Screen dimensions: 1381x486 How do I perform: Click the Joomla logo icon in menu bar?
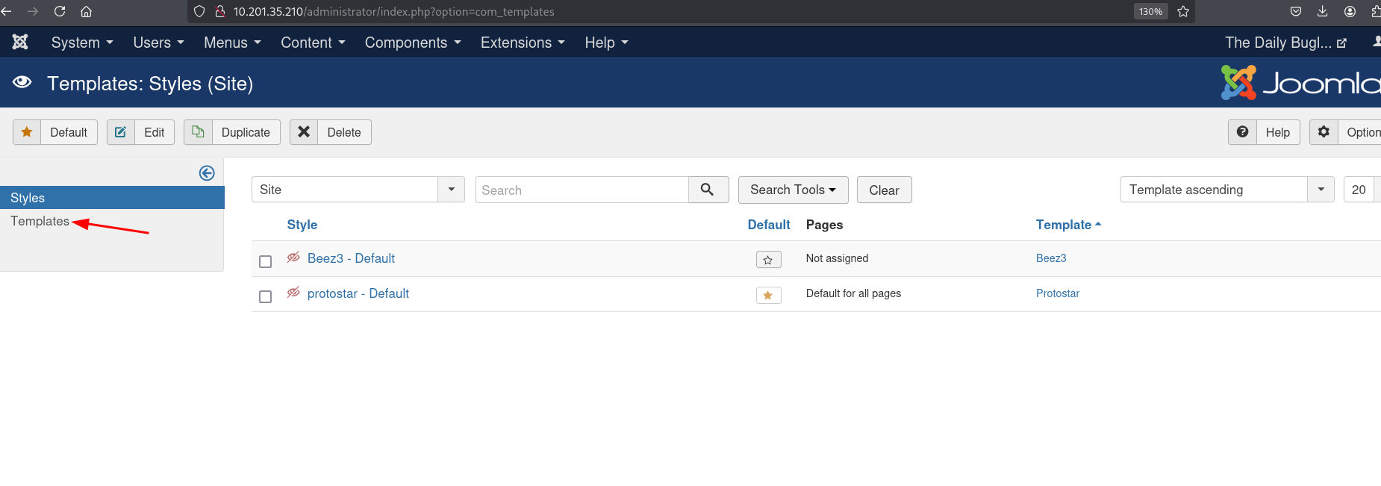pyautogui.click(x=20, y=43)
